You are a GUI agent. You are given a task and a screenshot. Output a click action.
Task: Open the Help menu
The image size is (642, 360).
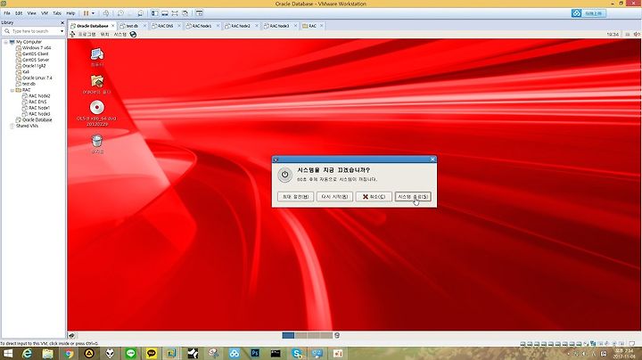tap(70, 13)
